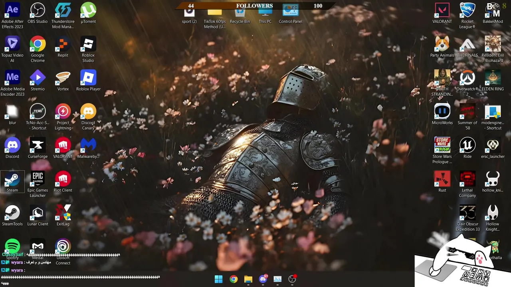Launch Roblox Studio shortcut

tap(88, 49)
